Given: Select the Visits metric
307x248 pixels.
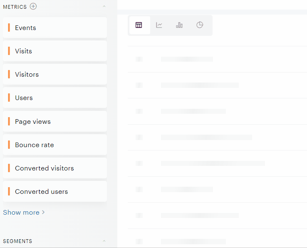Looking at the screenshot, I should [x=55, y=51].
